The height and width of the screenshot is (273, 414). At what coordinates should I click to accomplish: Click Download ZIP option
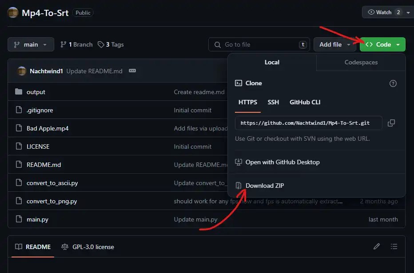(x=265, y=186)
